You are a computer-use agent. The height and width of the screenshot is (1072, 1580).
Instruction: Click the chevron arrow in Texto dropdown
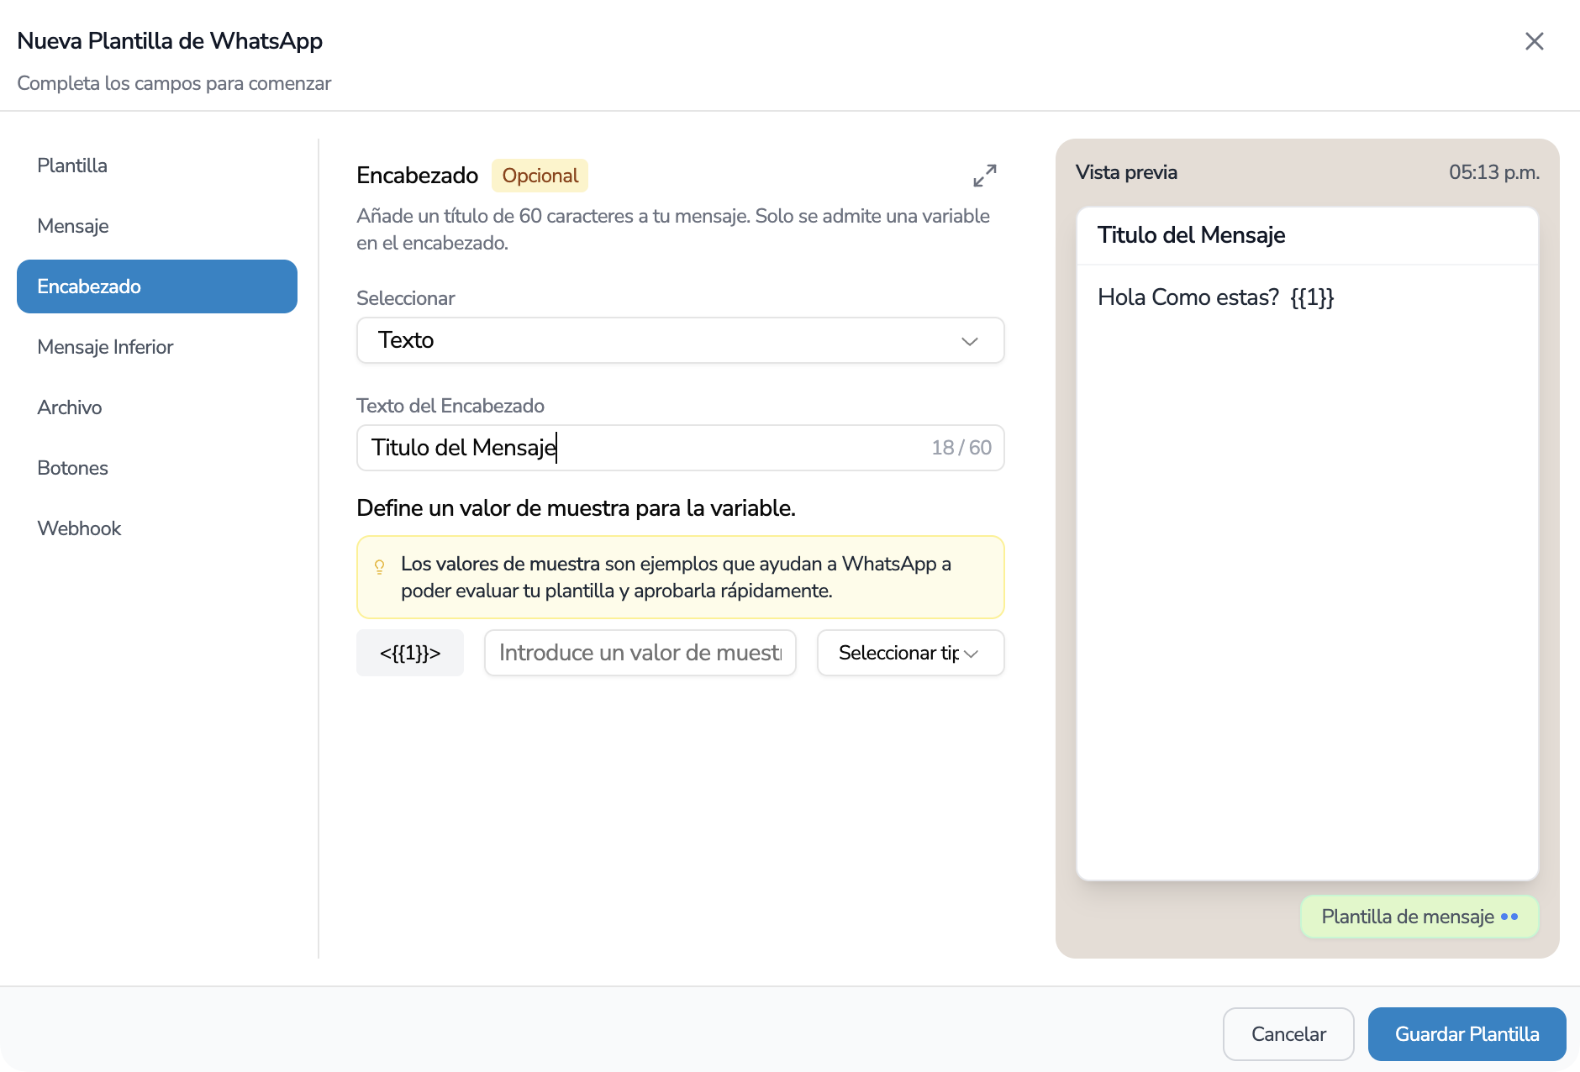(970, 341)
